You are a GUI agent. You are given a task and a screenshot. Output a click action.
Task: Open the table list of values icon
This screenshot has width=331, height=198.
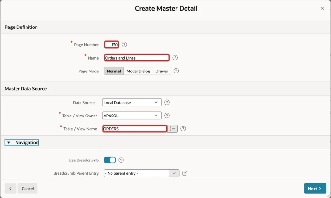click(x=173, y=129)
